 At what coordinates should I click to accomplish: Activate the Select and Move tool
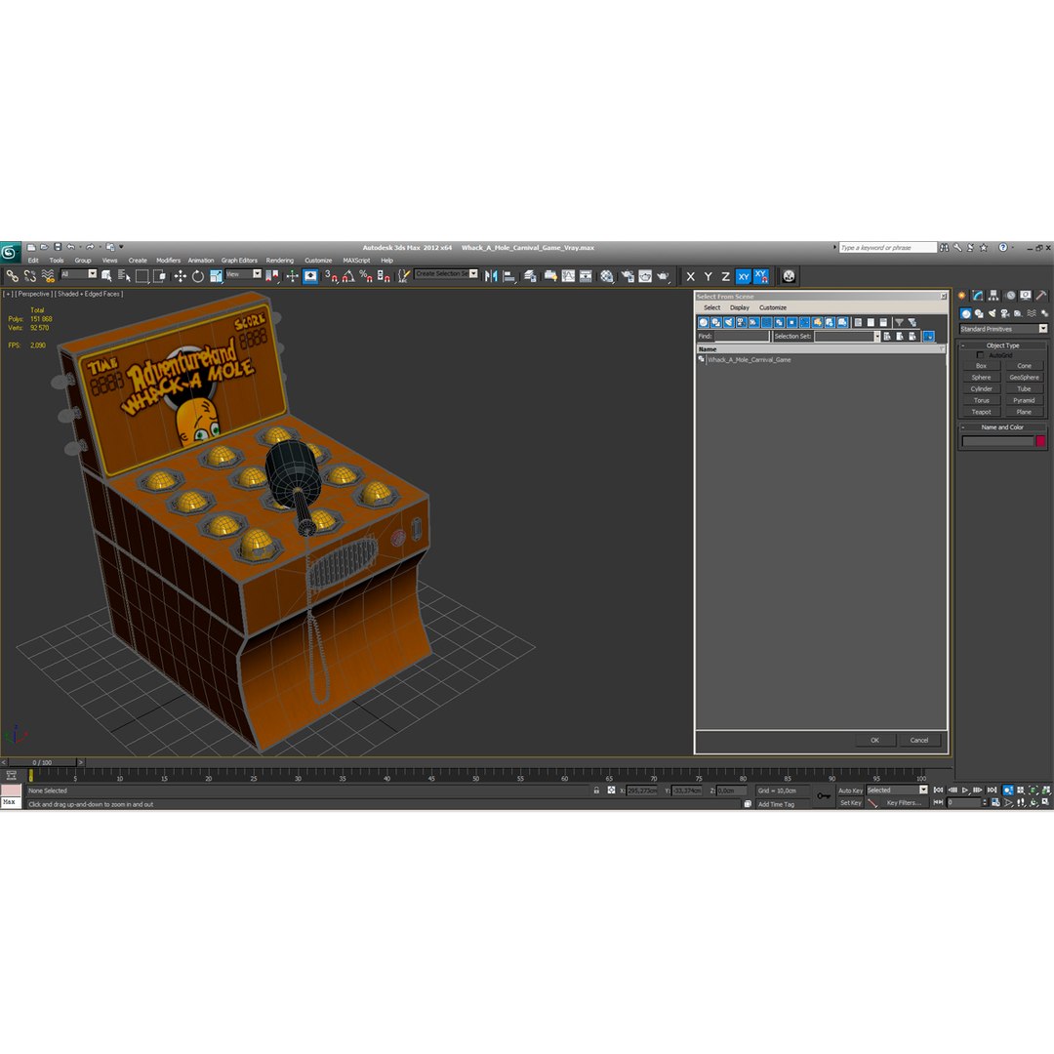tap(181, 275)
